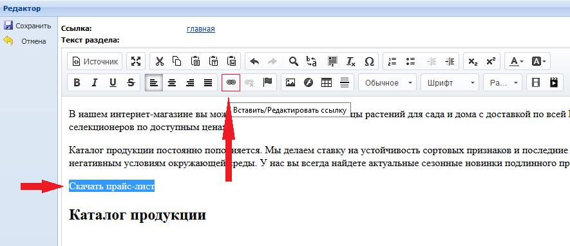This screenshot has height=246, width=570.
Task: Click the Unlink broken chain icon
Action: pos(249,83)
